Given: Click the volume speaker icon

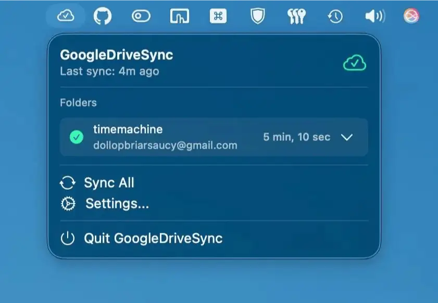Looking at the screenshot, I should click(x=374, y=16).
